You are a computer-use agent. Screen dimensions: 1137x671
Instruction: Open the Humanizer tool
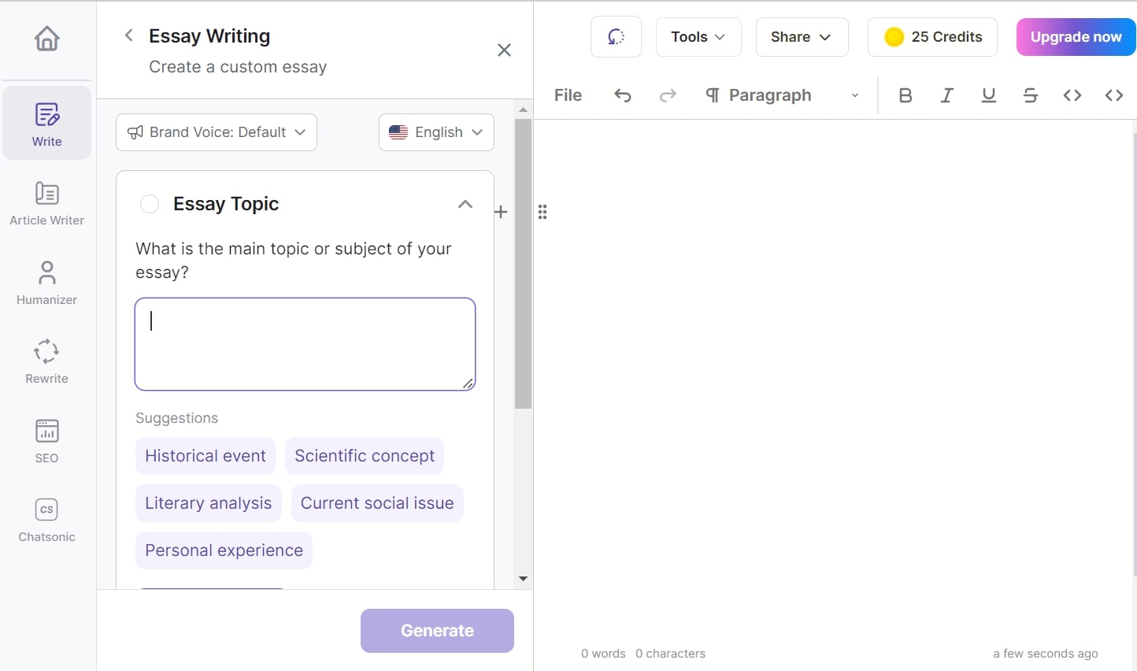click(x=46, y=283)
